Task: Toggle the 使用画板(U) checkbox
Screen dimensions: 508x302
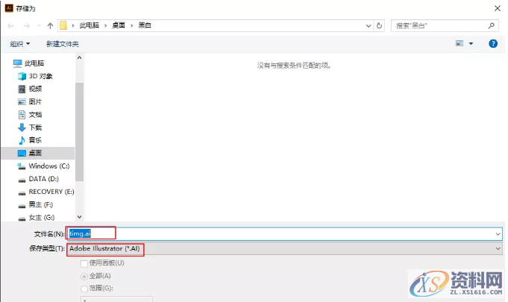Action: point(84,263)
